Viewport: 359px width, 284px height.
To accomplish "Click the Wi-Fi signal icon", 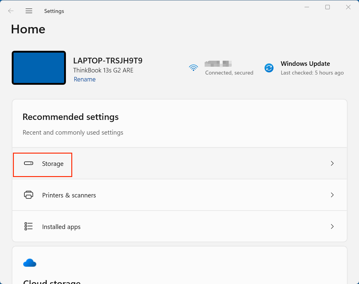I will pos(193,68).
